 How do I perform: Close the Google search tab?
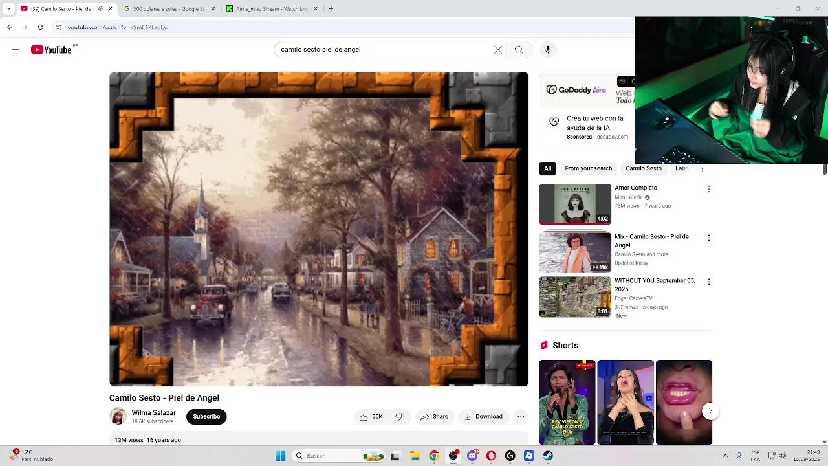213,9
